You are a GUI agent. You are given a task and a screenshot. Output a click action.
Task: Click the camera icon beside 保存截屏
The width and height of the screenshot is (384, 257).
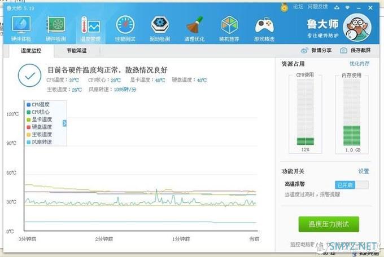(x=343, y=51)
